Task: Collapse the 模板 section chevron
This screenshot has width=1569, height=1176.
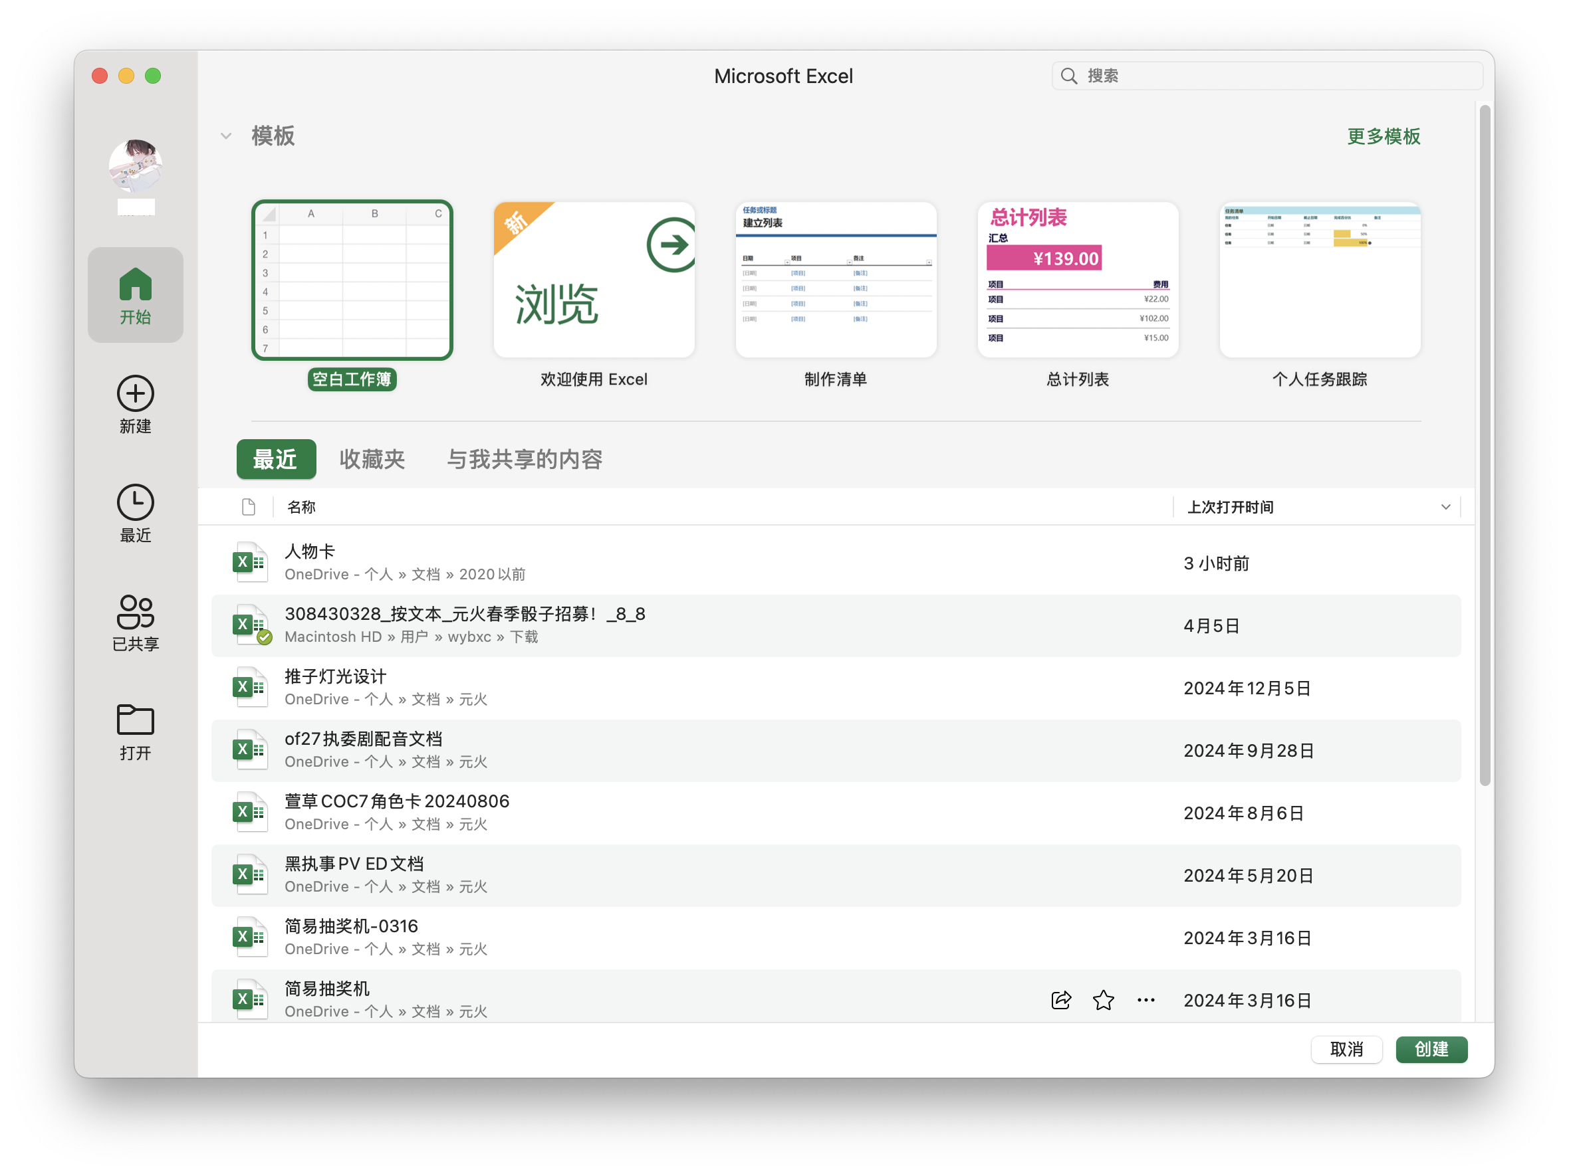Action: (225, 136)
